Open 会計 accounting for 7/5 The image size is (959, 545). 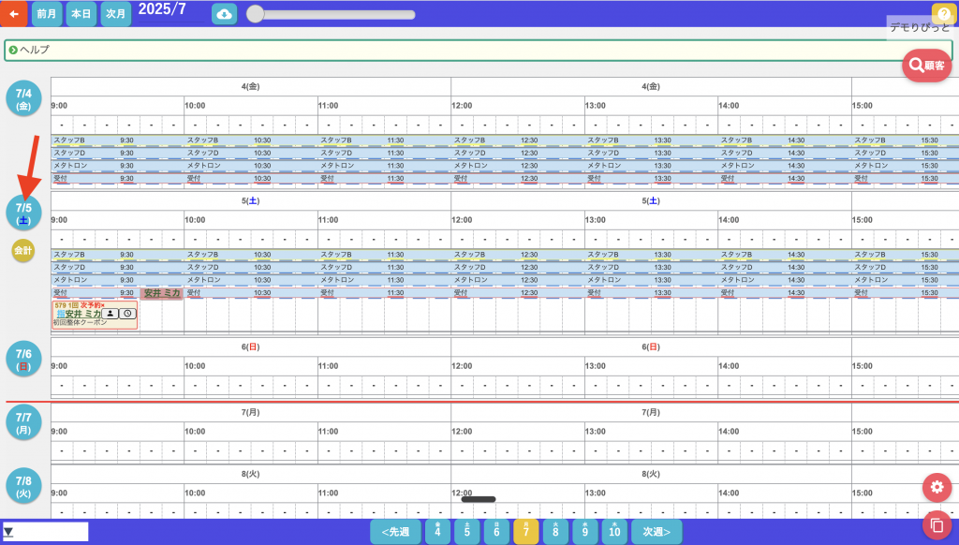[23, 250]
